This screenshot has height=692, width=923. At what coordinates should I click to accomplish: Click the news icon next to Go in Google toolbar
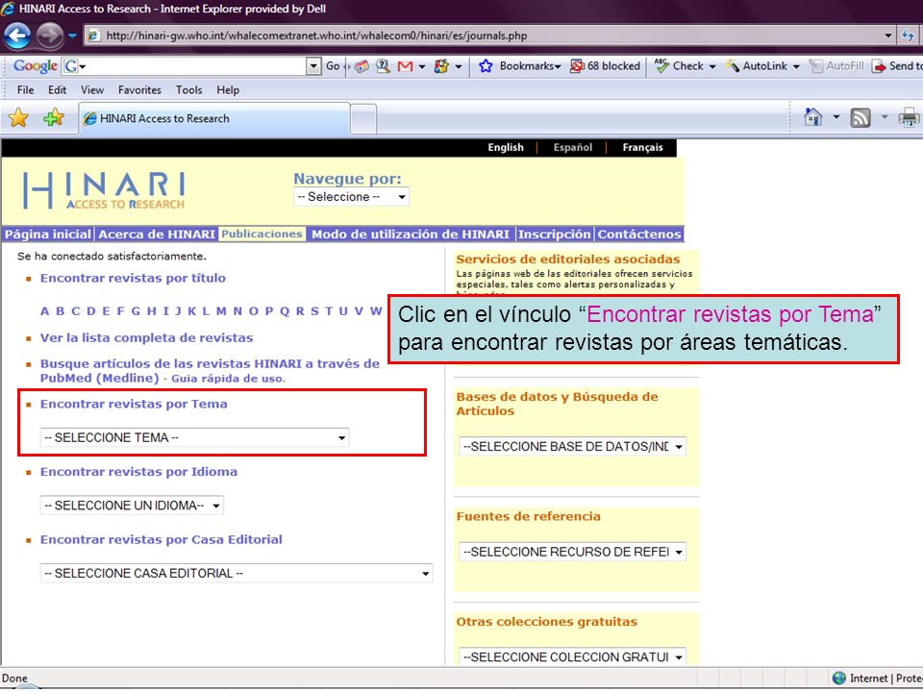point(362,66)
